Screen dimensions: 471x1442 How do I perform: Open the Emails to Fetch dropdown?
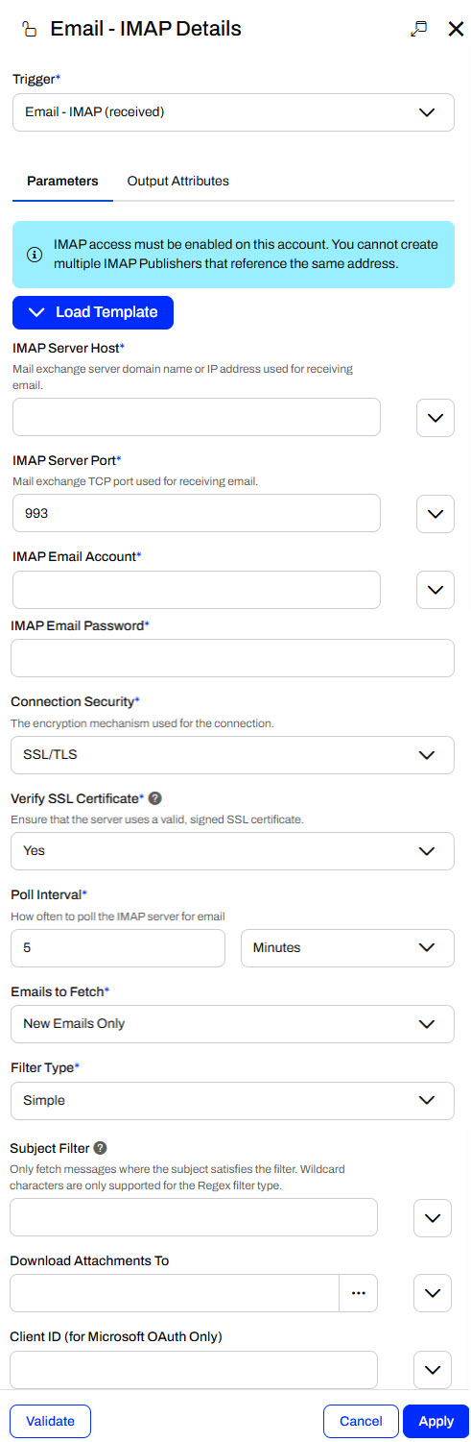pyautogui.click(x=232, y=1024)
